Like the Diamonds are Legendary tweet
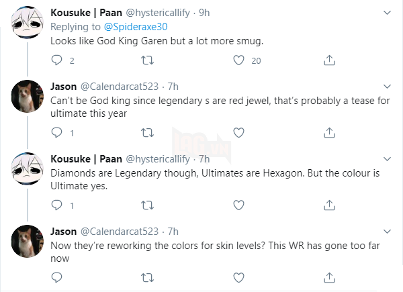The image size is (403, 292). (x=238, y=205)
